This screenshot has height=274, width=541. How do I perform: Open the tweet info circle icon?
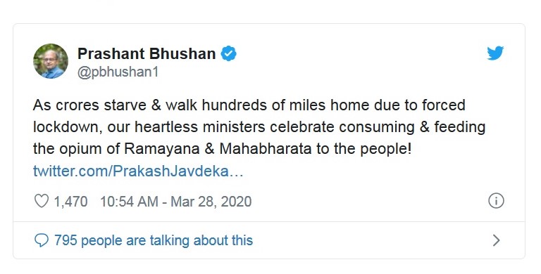pos(496,201)
